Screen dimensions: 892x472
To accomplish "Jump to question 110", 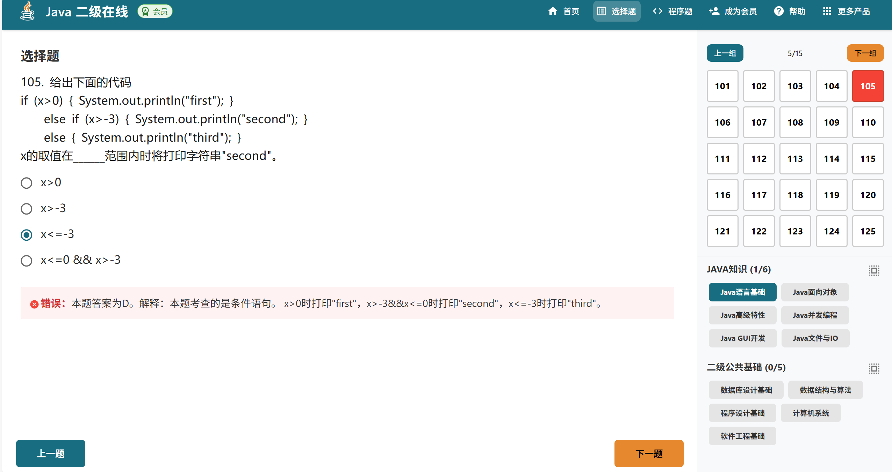I will pos(868,122).
